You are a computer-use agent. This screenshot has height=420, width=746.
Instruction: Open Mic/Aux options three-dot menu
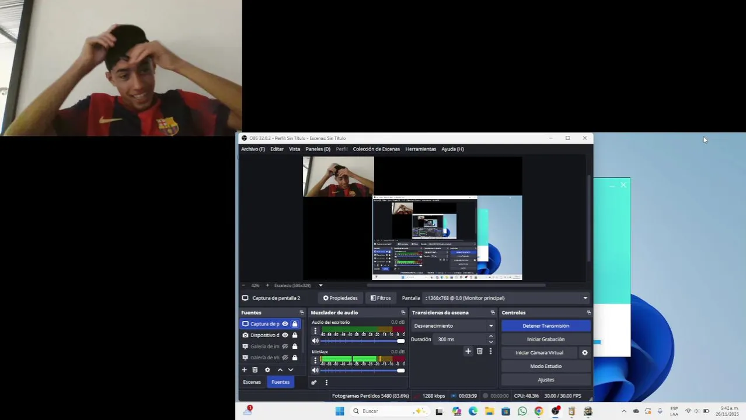tap(315, 360)
